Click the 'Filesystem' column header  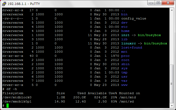[13, 93]
